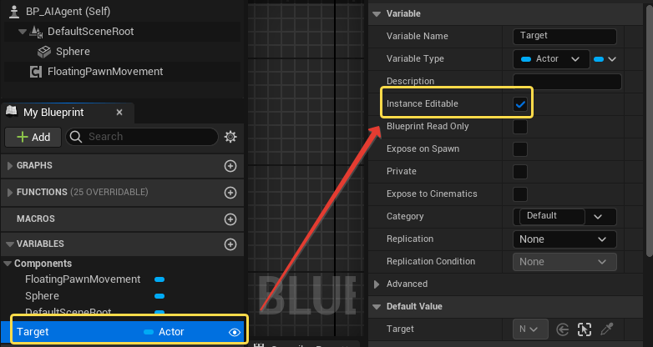Click the Add button in My Blueprint

33,137
